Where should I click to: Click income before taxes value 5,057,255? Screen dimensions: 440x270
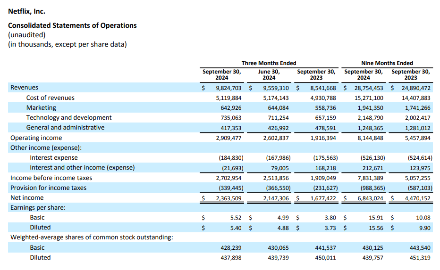pyautogui.click(x=417, y=178)
